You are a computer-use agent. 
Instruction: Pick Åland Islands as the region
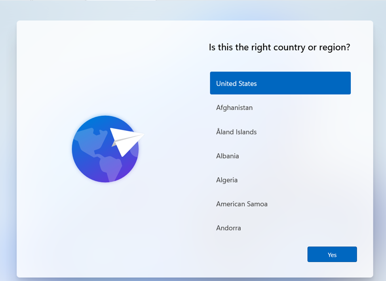point(236,132)
